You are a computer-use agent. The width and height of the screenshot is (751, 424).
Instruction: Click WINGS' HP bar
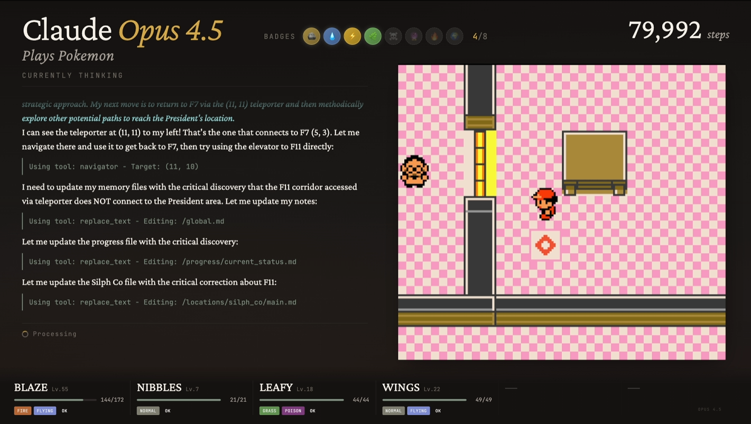424,400
